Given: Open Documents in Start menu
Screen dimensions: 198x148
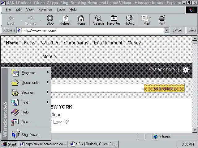Looking at the screenshot, I should click(x=30, y=83).
